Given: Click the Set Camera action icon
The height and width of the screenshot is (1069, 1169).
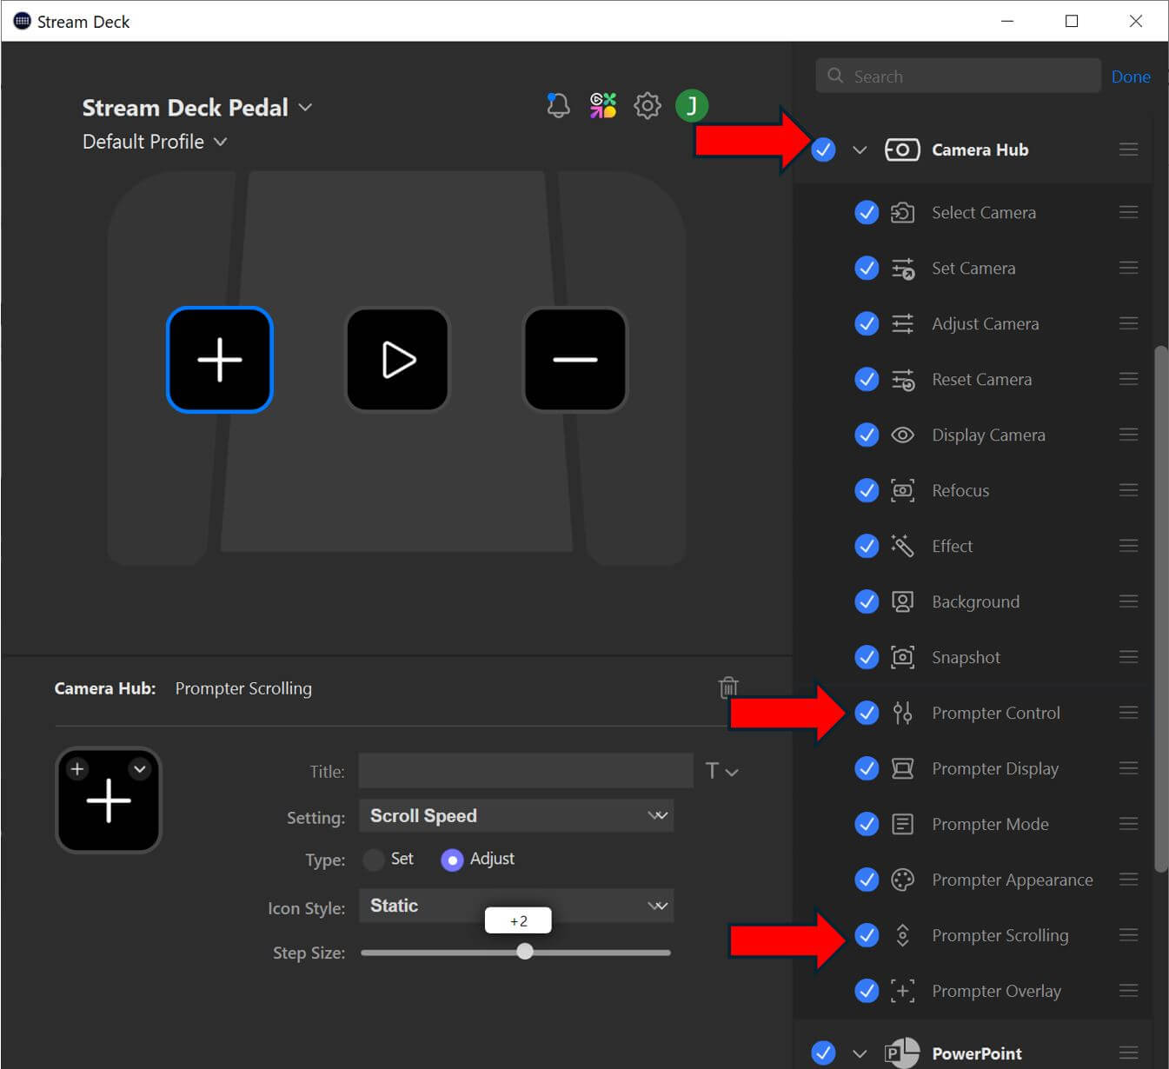Looking at the screenshot, I should pyautogui.click(x=903, y=269).
